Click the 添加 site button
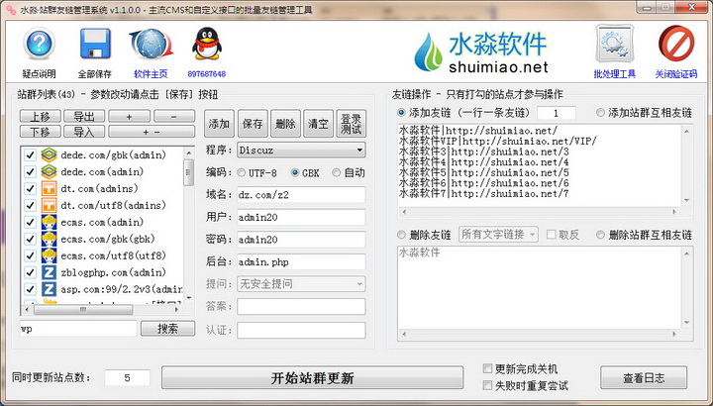 click(219, 124)
